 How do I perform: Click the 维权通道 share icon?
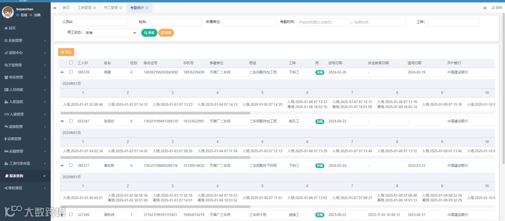pos(6,188)
